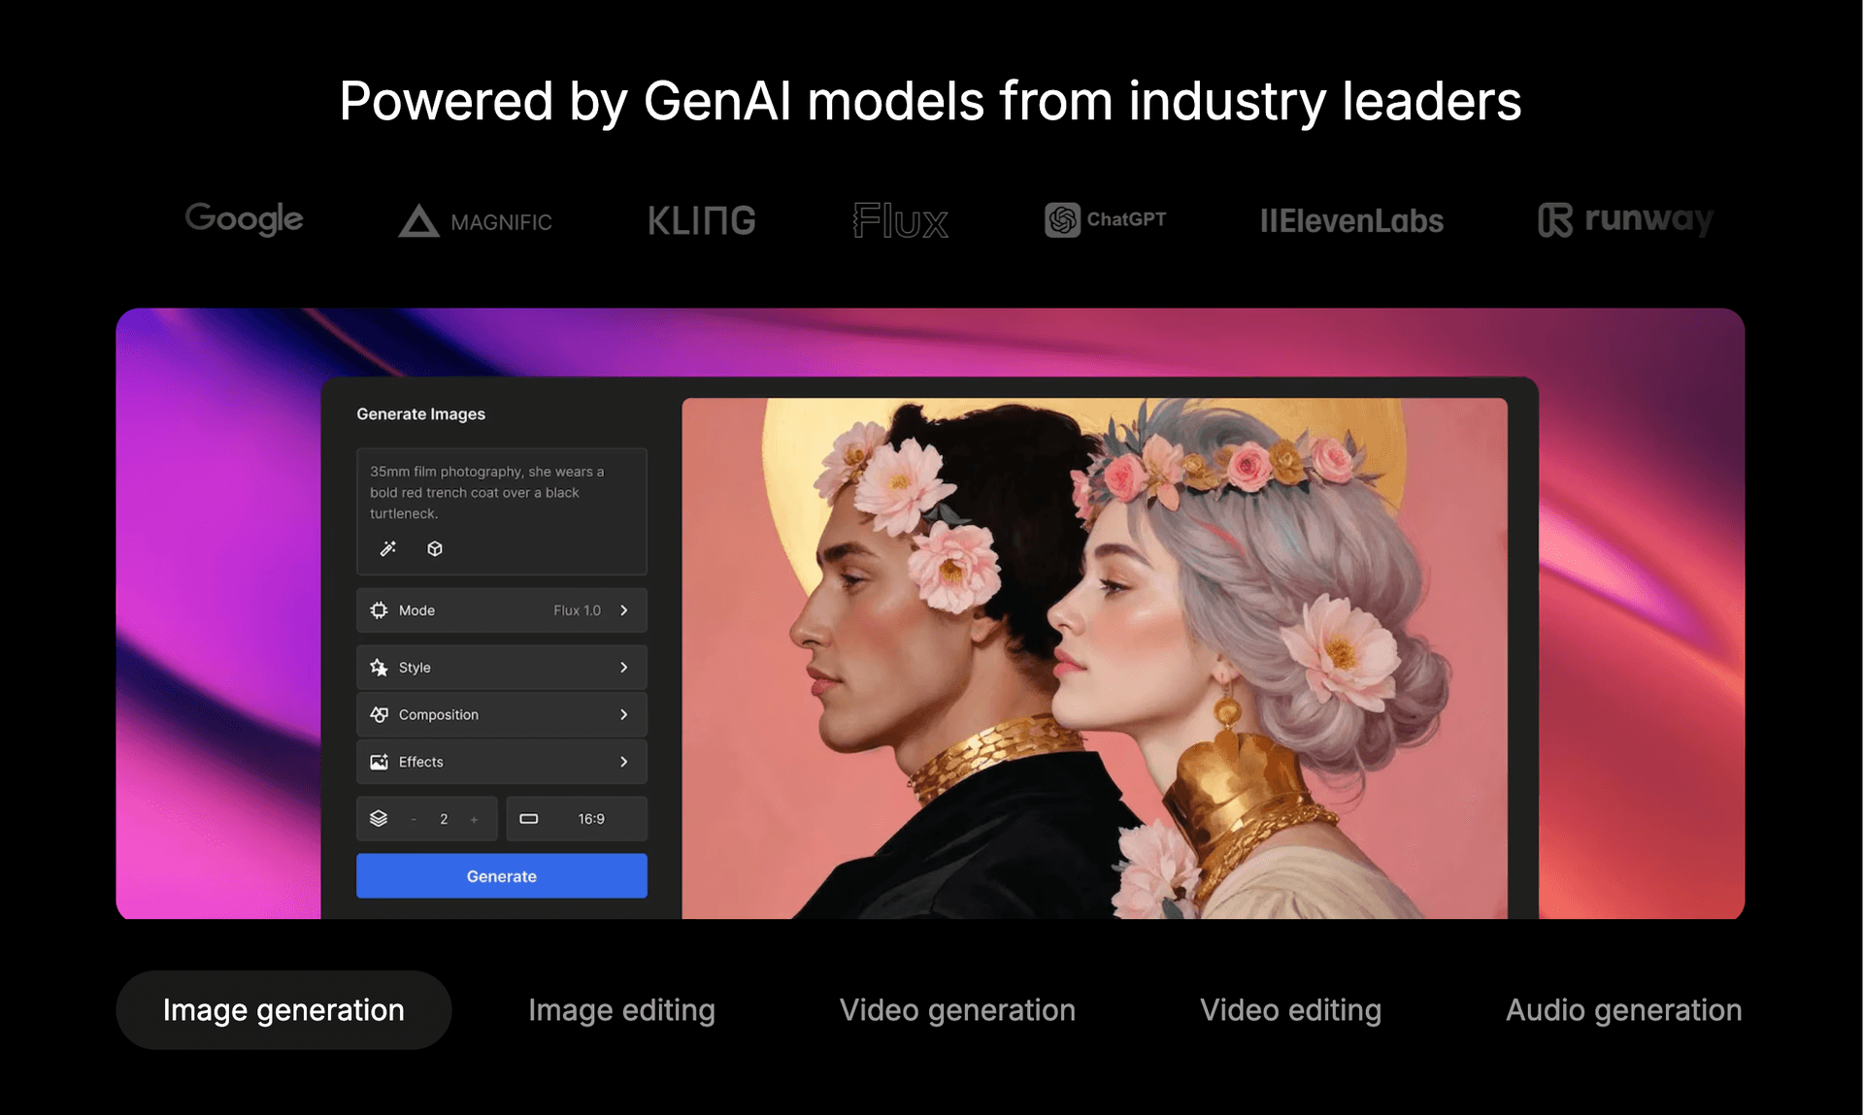1864x1115 pixels.
Task: Click the Composition shapes icon
Action: pos(379,714)
